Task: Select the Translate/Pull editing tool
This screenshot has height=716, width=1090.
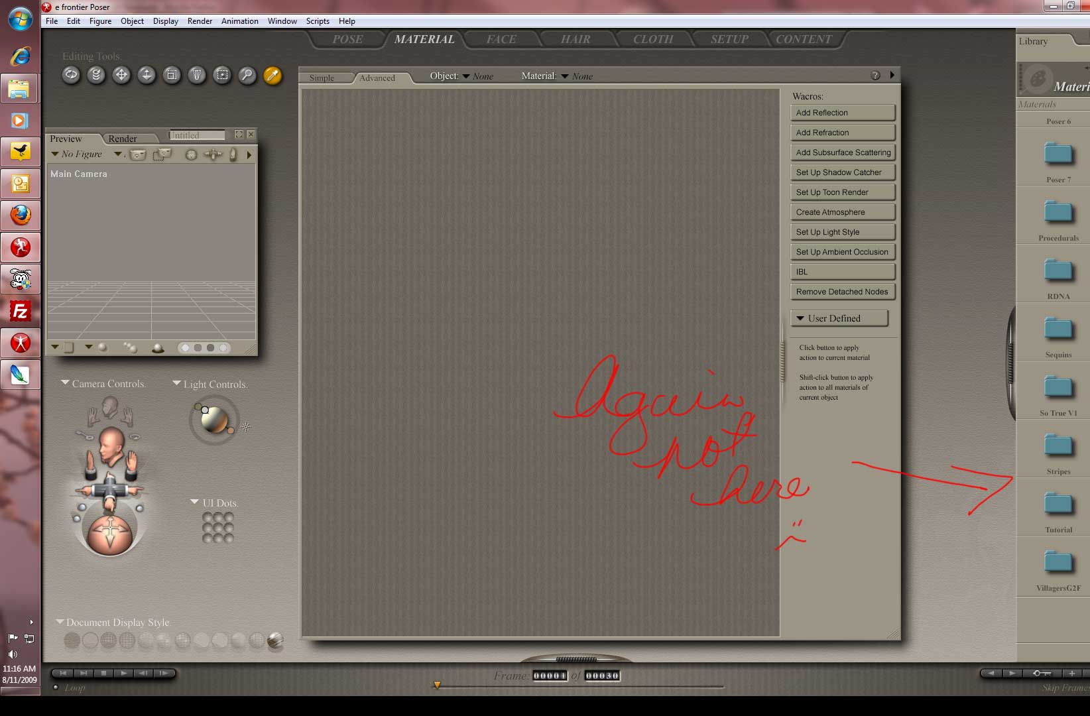Action: [x=121, y=75]
